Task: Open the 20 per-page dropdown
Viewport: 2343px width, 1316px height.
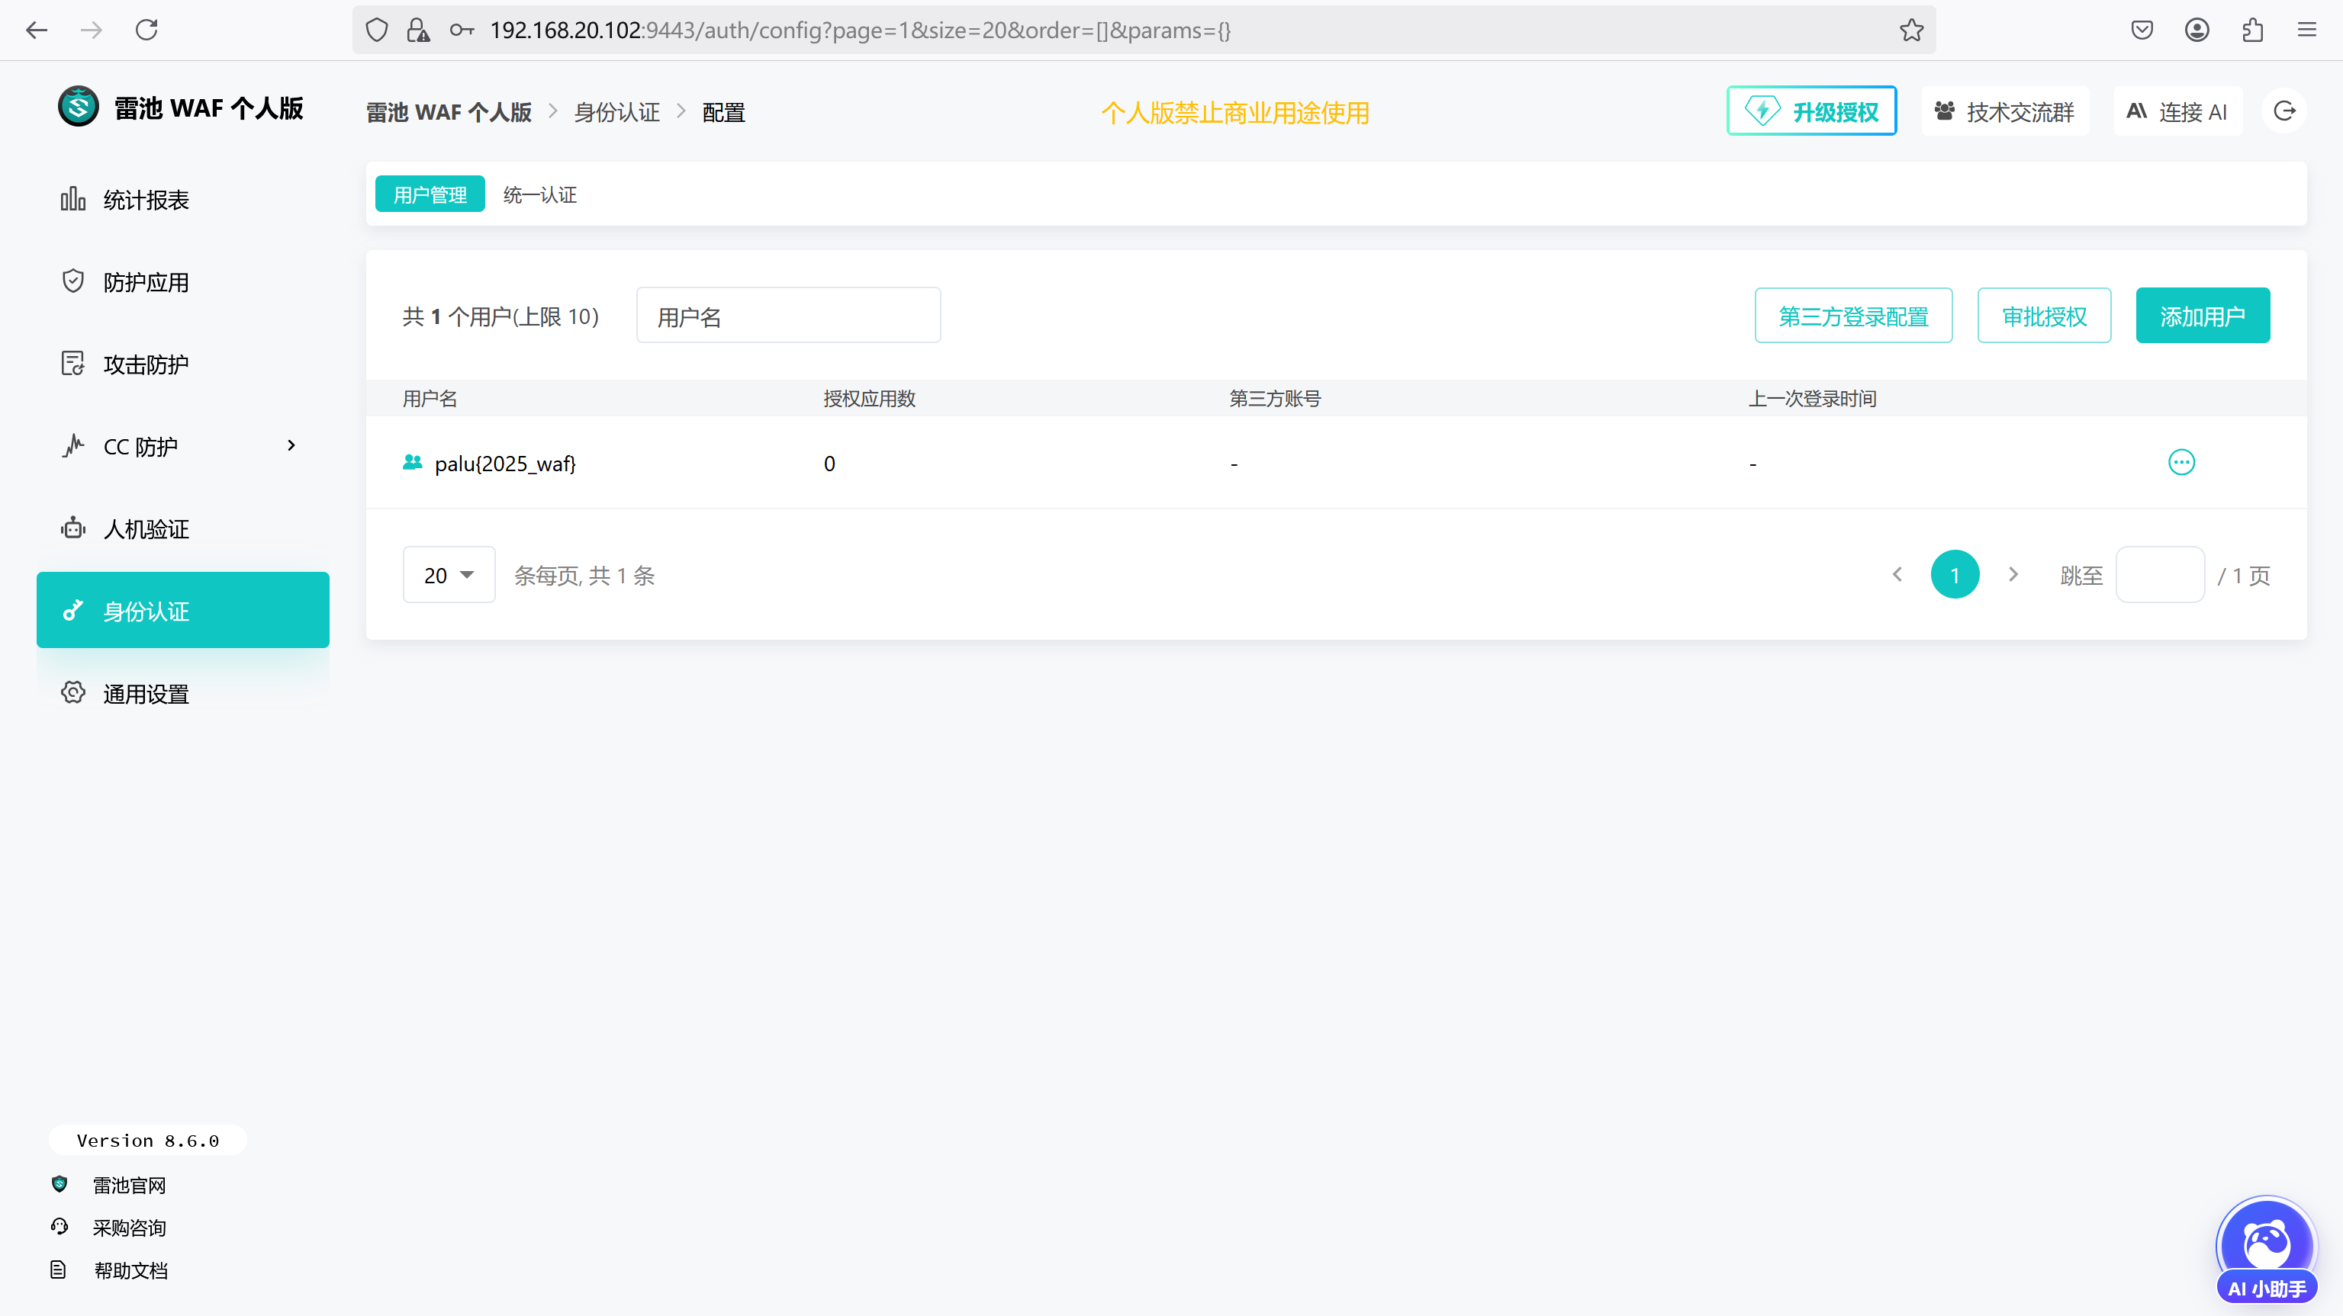Action: 449,574
